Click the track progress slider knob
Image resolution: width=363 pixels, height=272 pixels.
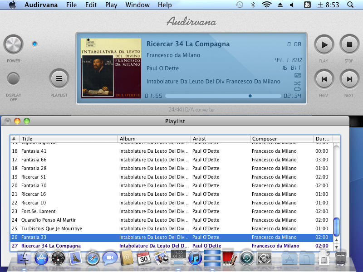pyautogui.click(x=250, y=96)
